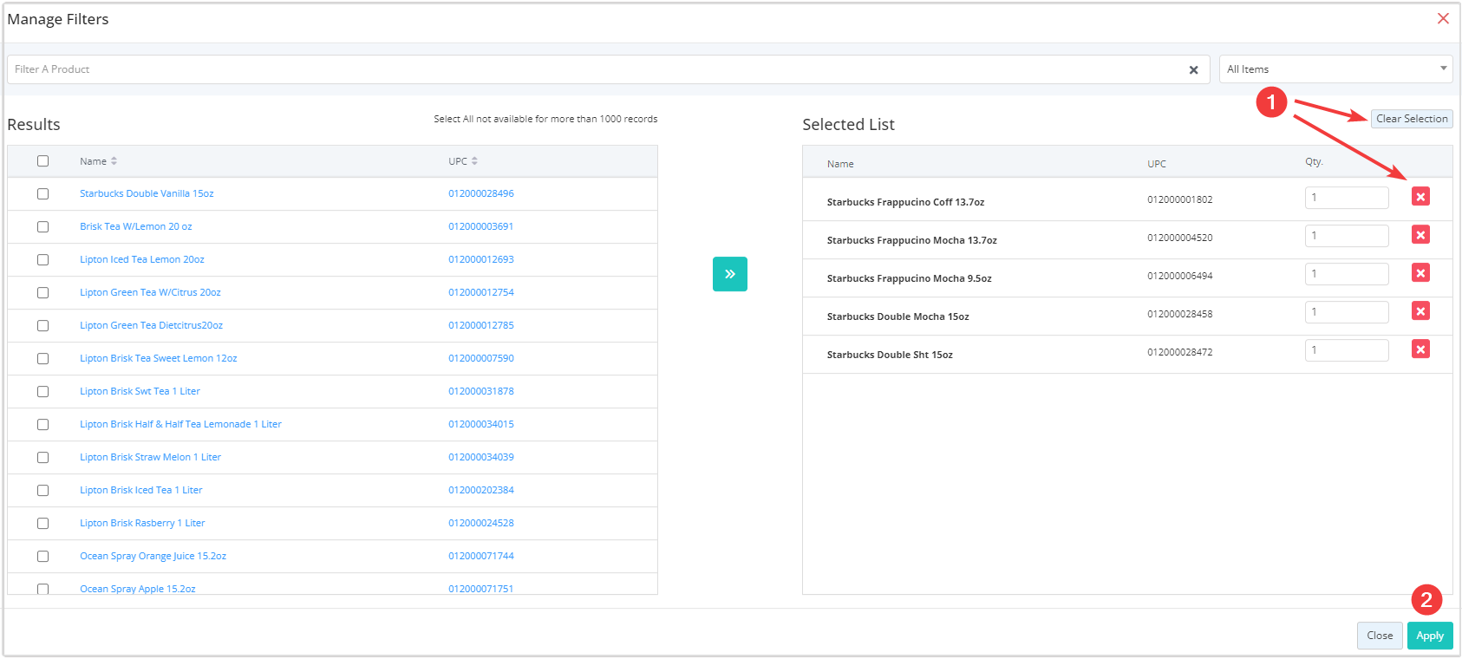
Task: Click UPC link 012000003691
Action: [x=481, y=227]
